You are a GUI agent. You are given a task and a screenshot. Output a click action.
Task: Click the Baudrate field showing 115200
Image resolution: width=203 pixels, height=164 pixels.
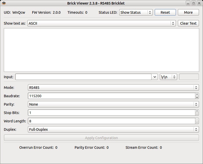pos(111,96)
